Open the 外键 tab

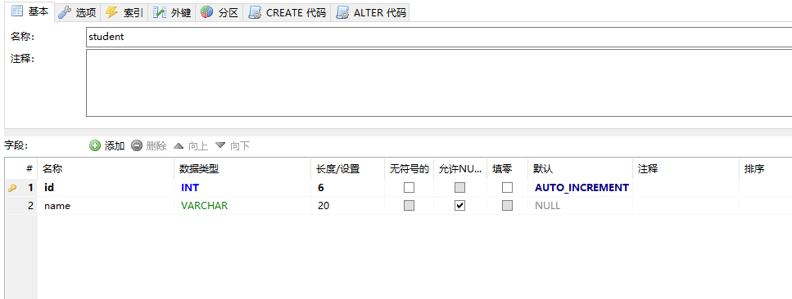(x=172, y=12)
